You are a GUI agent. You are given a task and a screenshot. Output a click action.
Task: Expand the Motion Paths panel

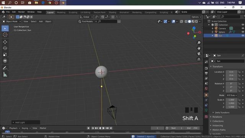tap(219, 130)
